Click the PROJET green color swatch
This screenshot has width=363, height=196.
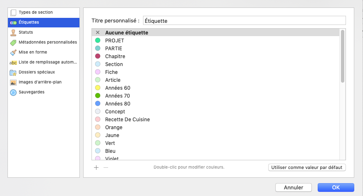point(98,40)
